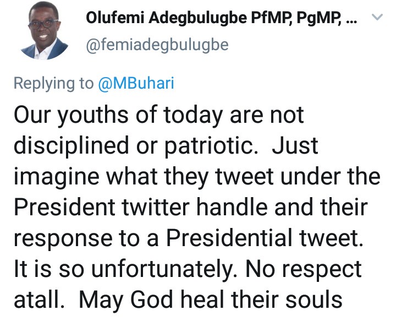Click "May God heal their souls" text
The height and width of the screenshot is (321, 396).
(211, 301)
